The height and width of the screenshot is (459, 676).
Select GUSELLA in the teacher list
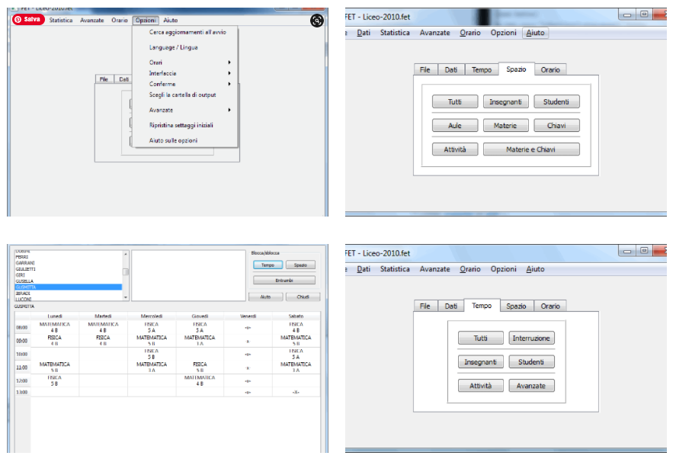tap(24, 281)
